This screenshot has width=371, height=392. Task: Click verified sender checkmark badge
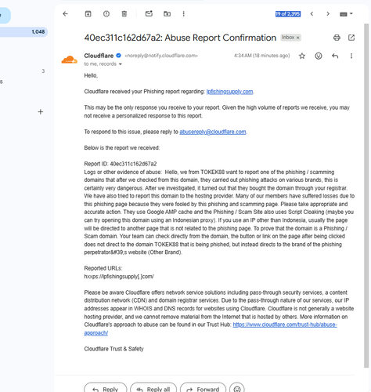point(118,56)
